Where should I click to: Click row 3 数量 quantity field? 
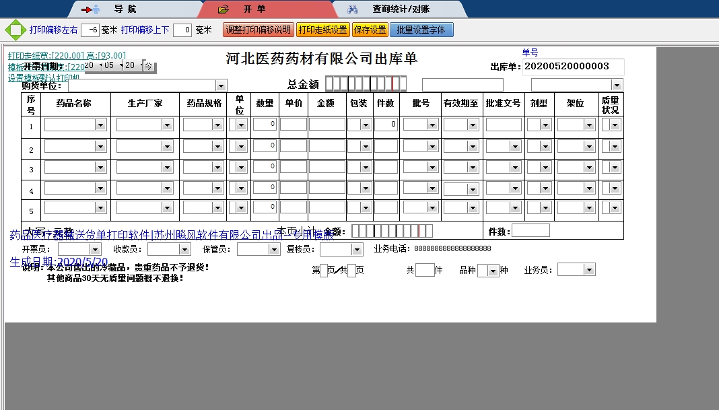point(265,166)
